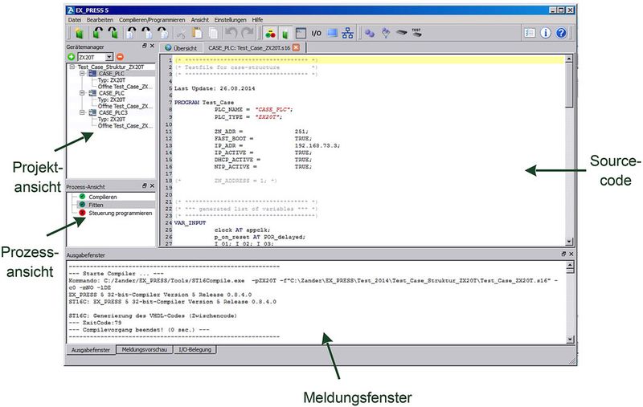643x407 pixels.
Task: Toggle the green device manager panel icon
Action: pyautogui.click(x=285, y=33)
